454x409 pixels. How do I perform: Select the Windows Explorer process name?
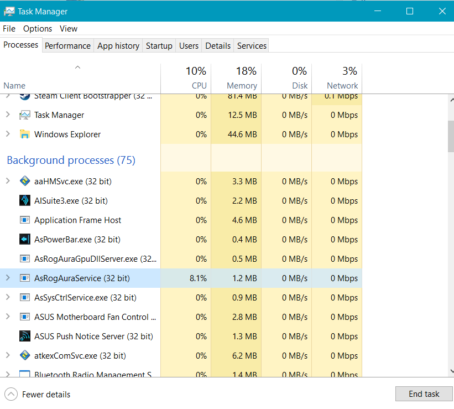tap(67, 134)
